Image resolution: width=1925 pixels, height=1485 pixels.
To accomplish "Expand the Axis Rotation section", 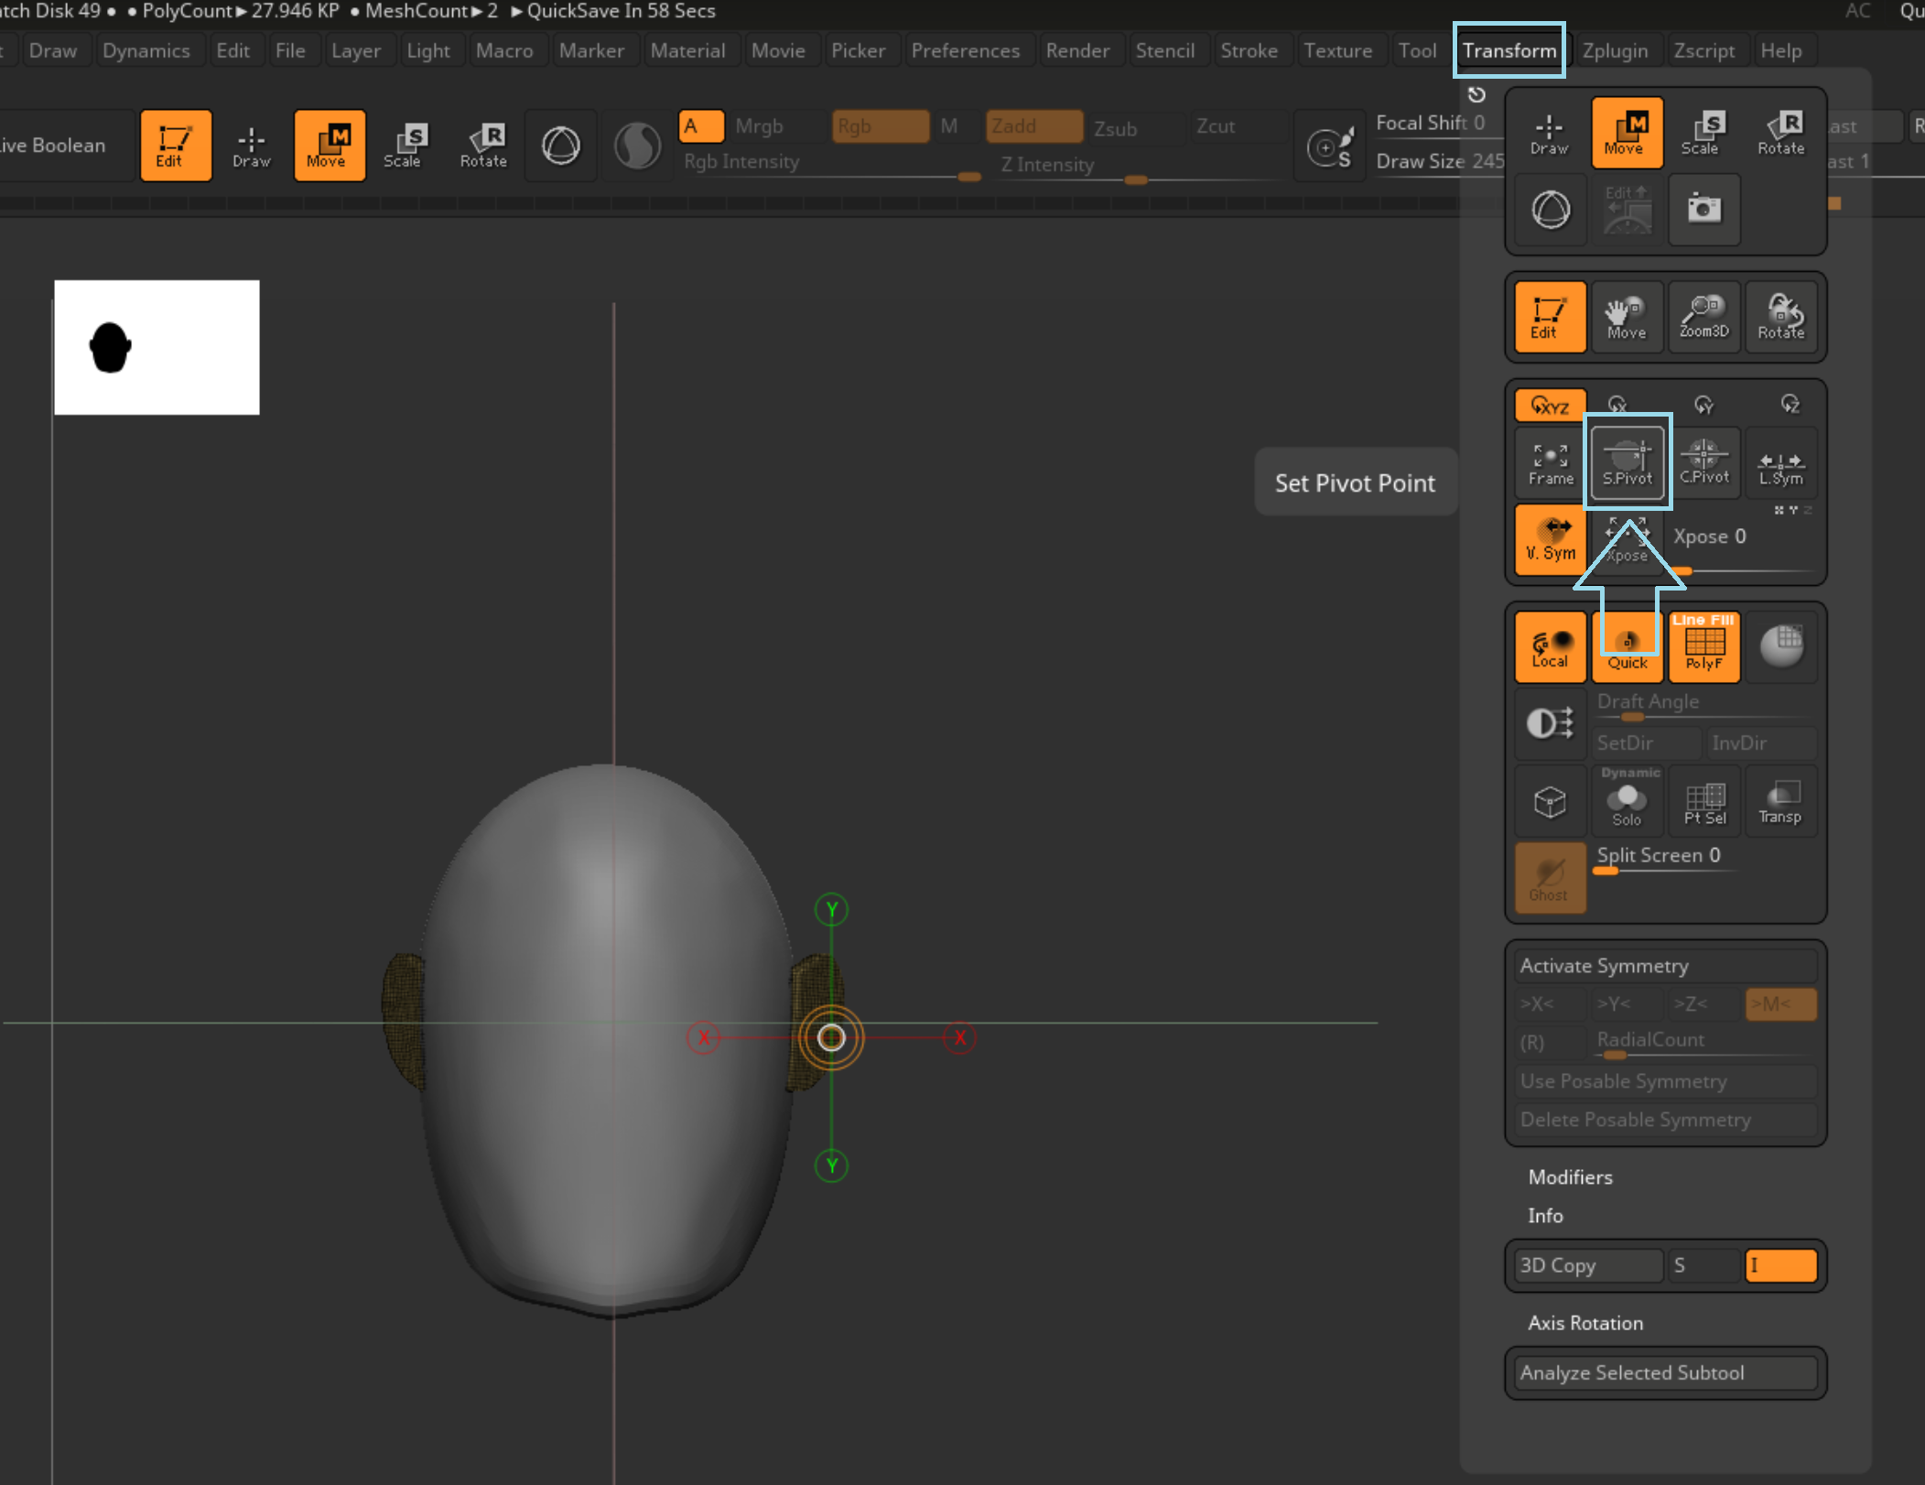I will (1584, 1323).
